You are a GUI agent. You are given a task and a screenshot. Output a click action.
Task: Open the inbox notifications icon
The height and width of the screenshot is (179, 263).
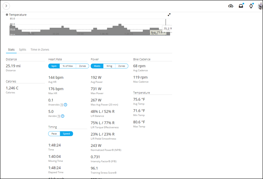tap(241, 6)
